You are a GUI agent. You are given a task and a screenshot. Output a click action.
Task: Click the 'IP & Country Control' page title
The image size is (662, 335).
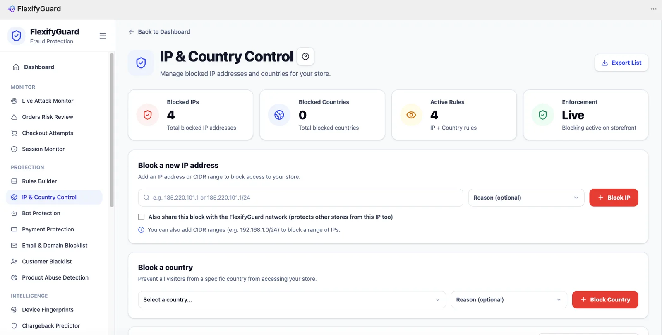[227, 57]
